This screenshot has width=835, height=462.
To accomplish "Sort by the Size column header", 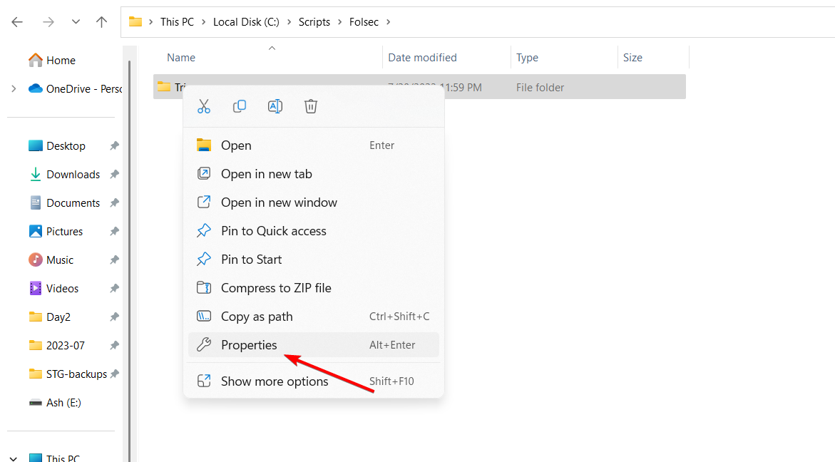I will pyautogui.click(x=632, y=58).
